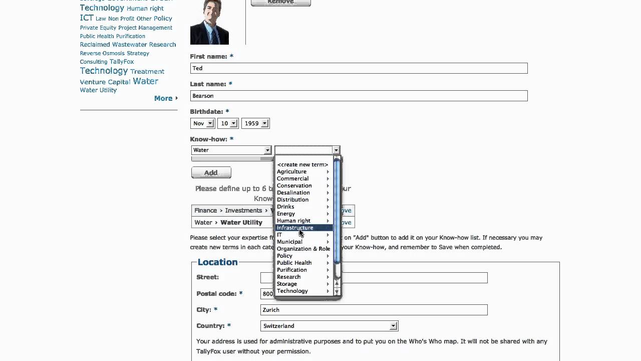Click the Human right tag in the sidebar

click(145, 9)
